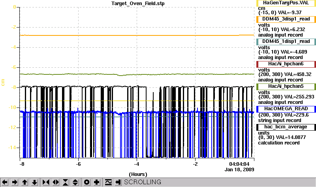Image resolution: width=316 pixels, height=187 pixels.
Task: Pan the graph up with up arrow
Action: point(24,182)
